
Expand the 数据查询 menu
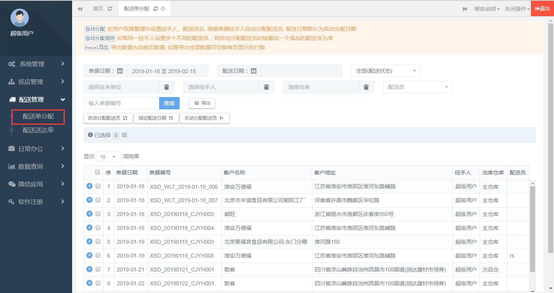(36, 166)
